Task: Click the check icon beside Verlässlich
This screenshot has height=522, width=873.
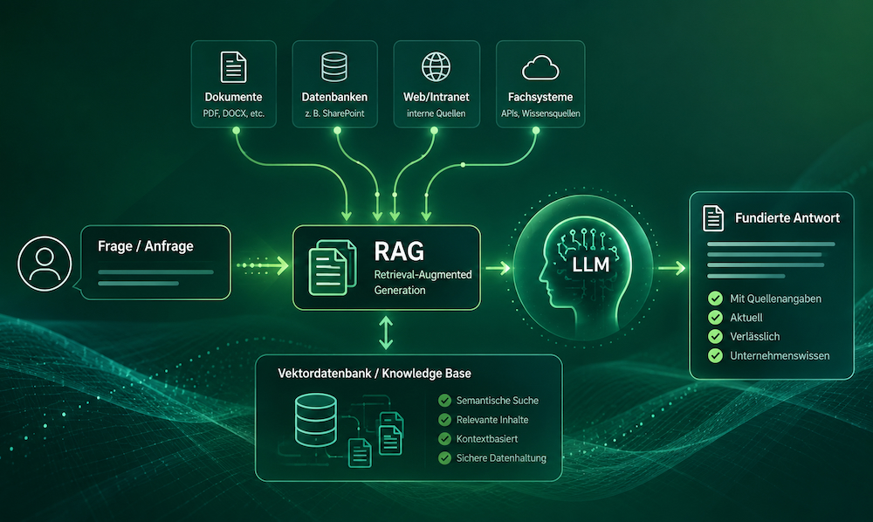Action: [716, 337]
